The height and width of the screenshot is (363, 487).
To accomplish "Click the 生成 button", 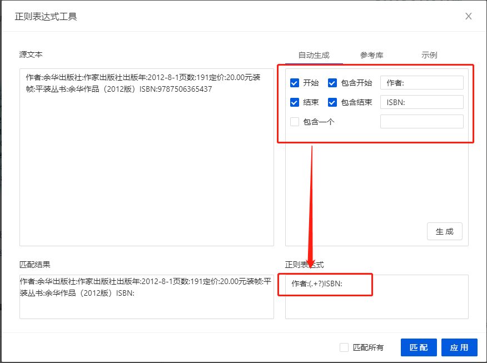I will [444, 231].
